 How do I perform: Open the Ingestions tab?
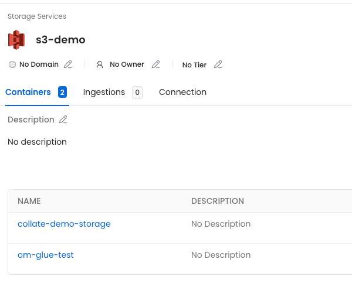click(x=104, y=92)
